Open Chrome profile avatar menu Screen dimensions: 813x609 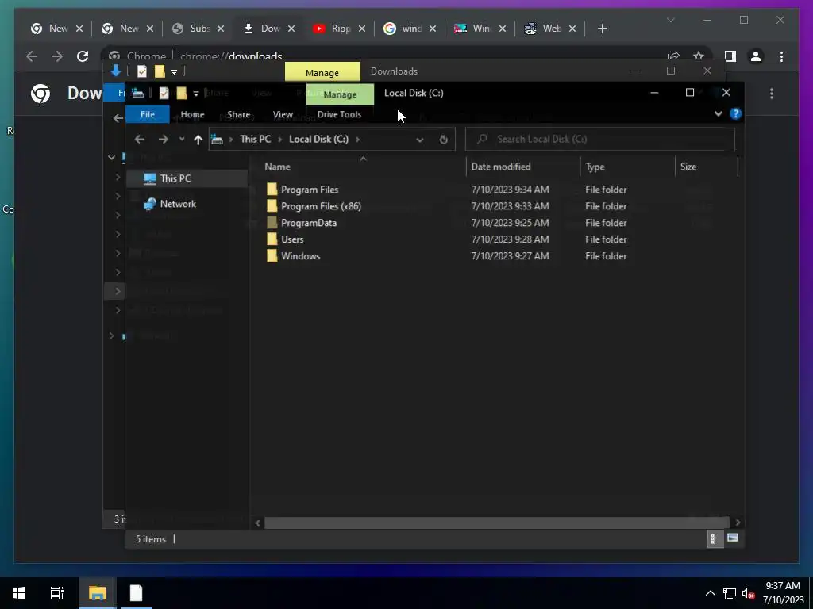756,56
